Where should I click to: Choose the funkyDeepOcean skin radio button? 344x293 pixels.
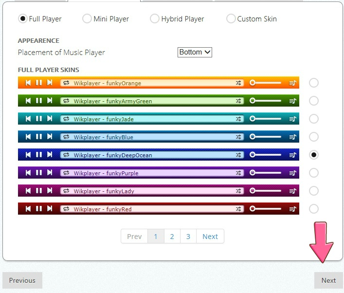314,155
